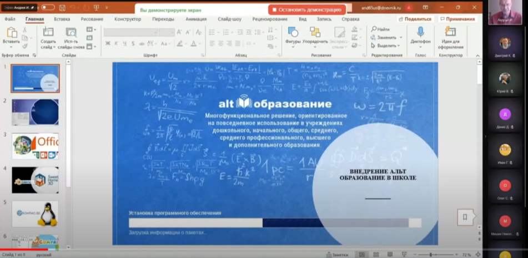Click the Save icon in title bar

(x=62, y=7)
